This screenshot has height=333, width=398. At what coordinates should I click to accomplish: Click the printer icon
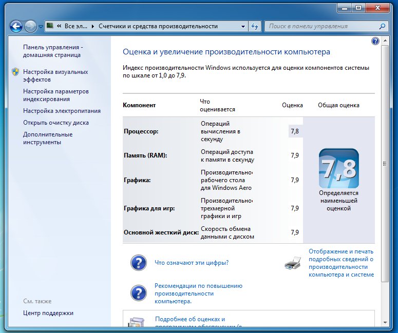[293, 263]
